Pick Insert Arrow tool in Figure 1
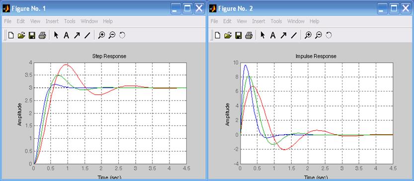This screenshot has width=414, height=181. pyautogui.click(x=77, y=35)
